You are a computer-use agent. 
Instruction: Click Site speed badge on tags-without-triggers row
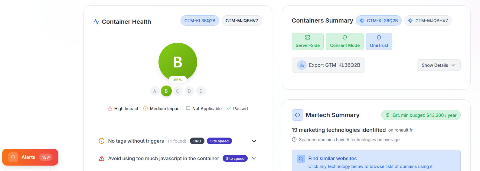tap(220, 141)
